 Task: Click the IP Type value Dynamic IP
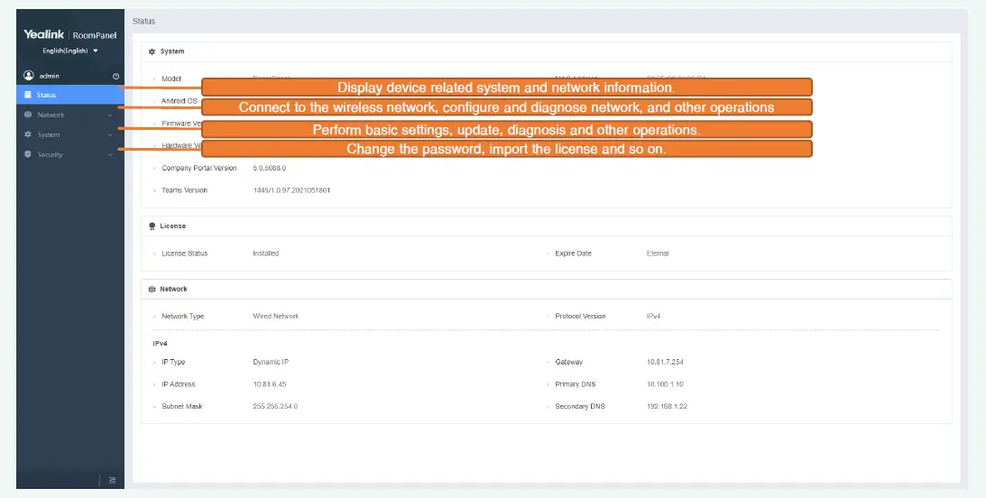coord(271,362)
